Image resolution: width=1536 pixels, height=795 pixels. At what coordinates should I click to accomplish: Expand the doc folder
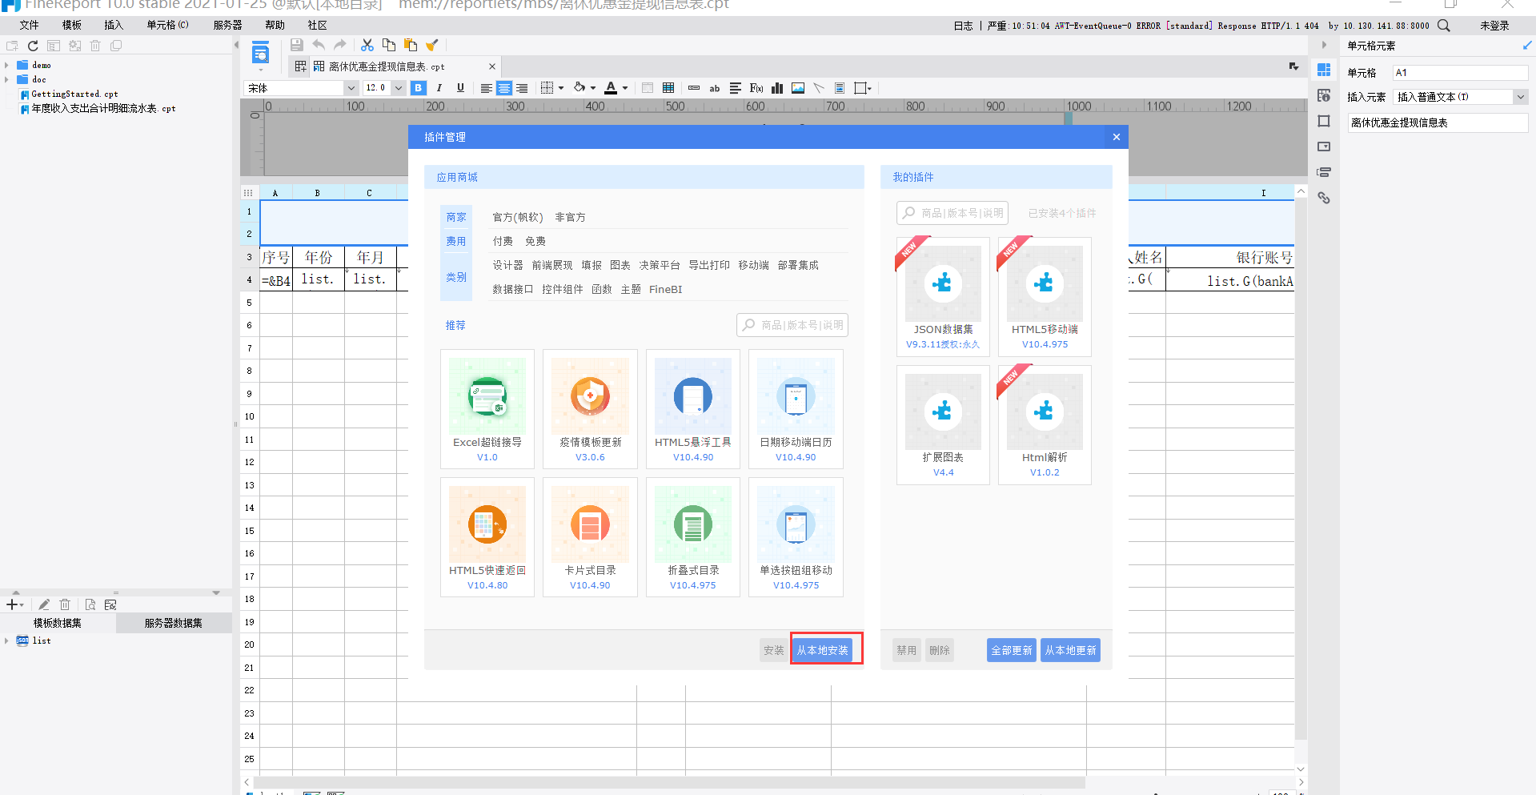click(7, 79)
